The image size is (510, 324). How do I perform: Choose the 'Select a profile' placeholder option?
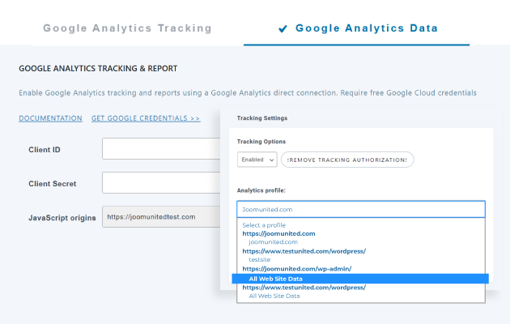coord(263,225)
